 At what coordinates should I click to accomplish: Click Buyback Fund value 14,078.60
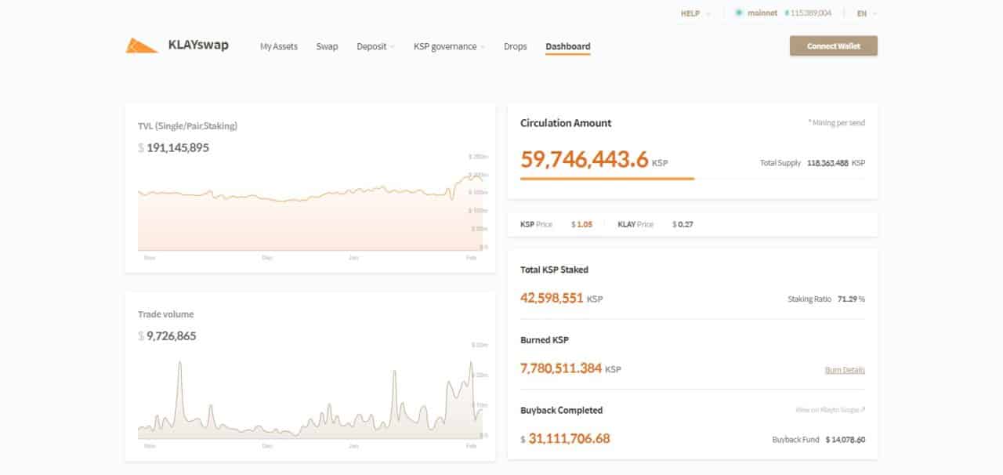tap(849, 440)
